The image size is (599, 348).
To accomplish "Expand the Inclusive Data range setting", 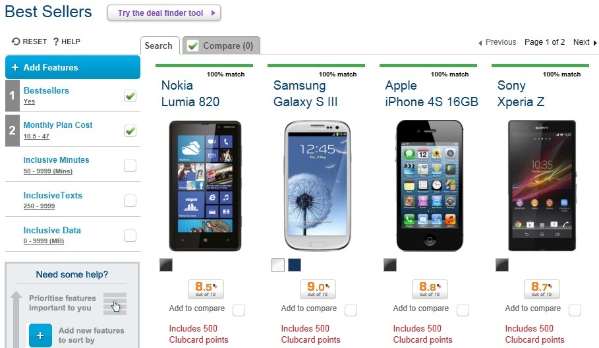I will (x=43, y=241).
